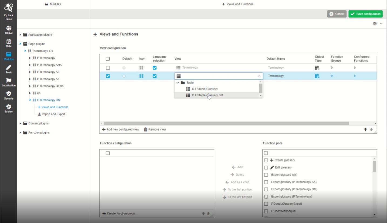Click the Remove view trash icon
Image resolution: width=387 pixels, height=223 pixels.
[x=145, y=130]
